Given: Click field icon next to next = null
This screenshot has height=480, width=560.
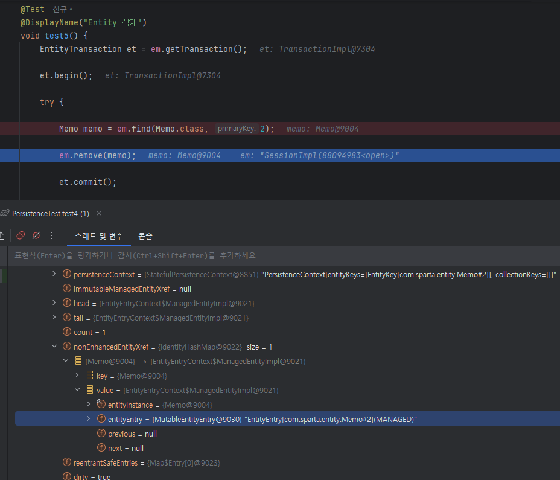Looking at the screenshot, I should 101,447.
